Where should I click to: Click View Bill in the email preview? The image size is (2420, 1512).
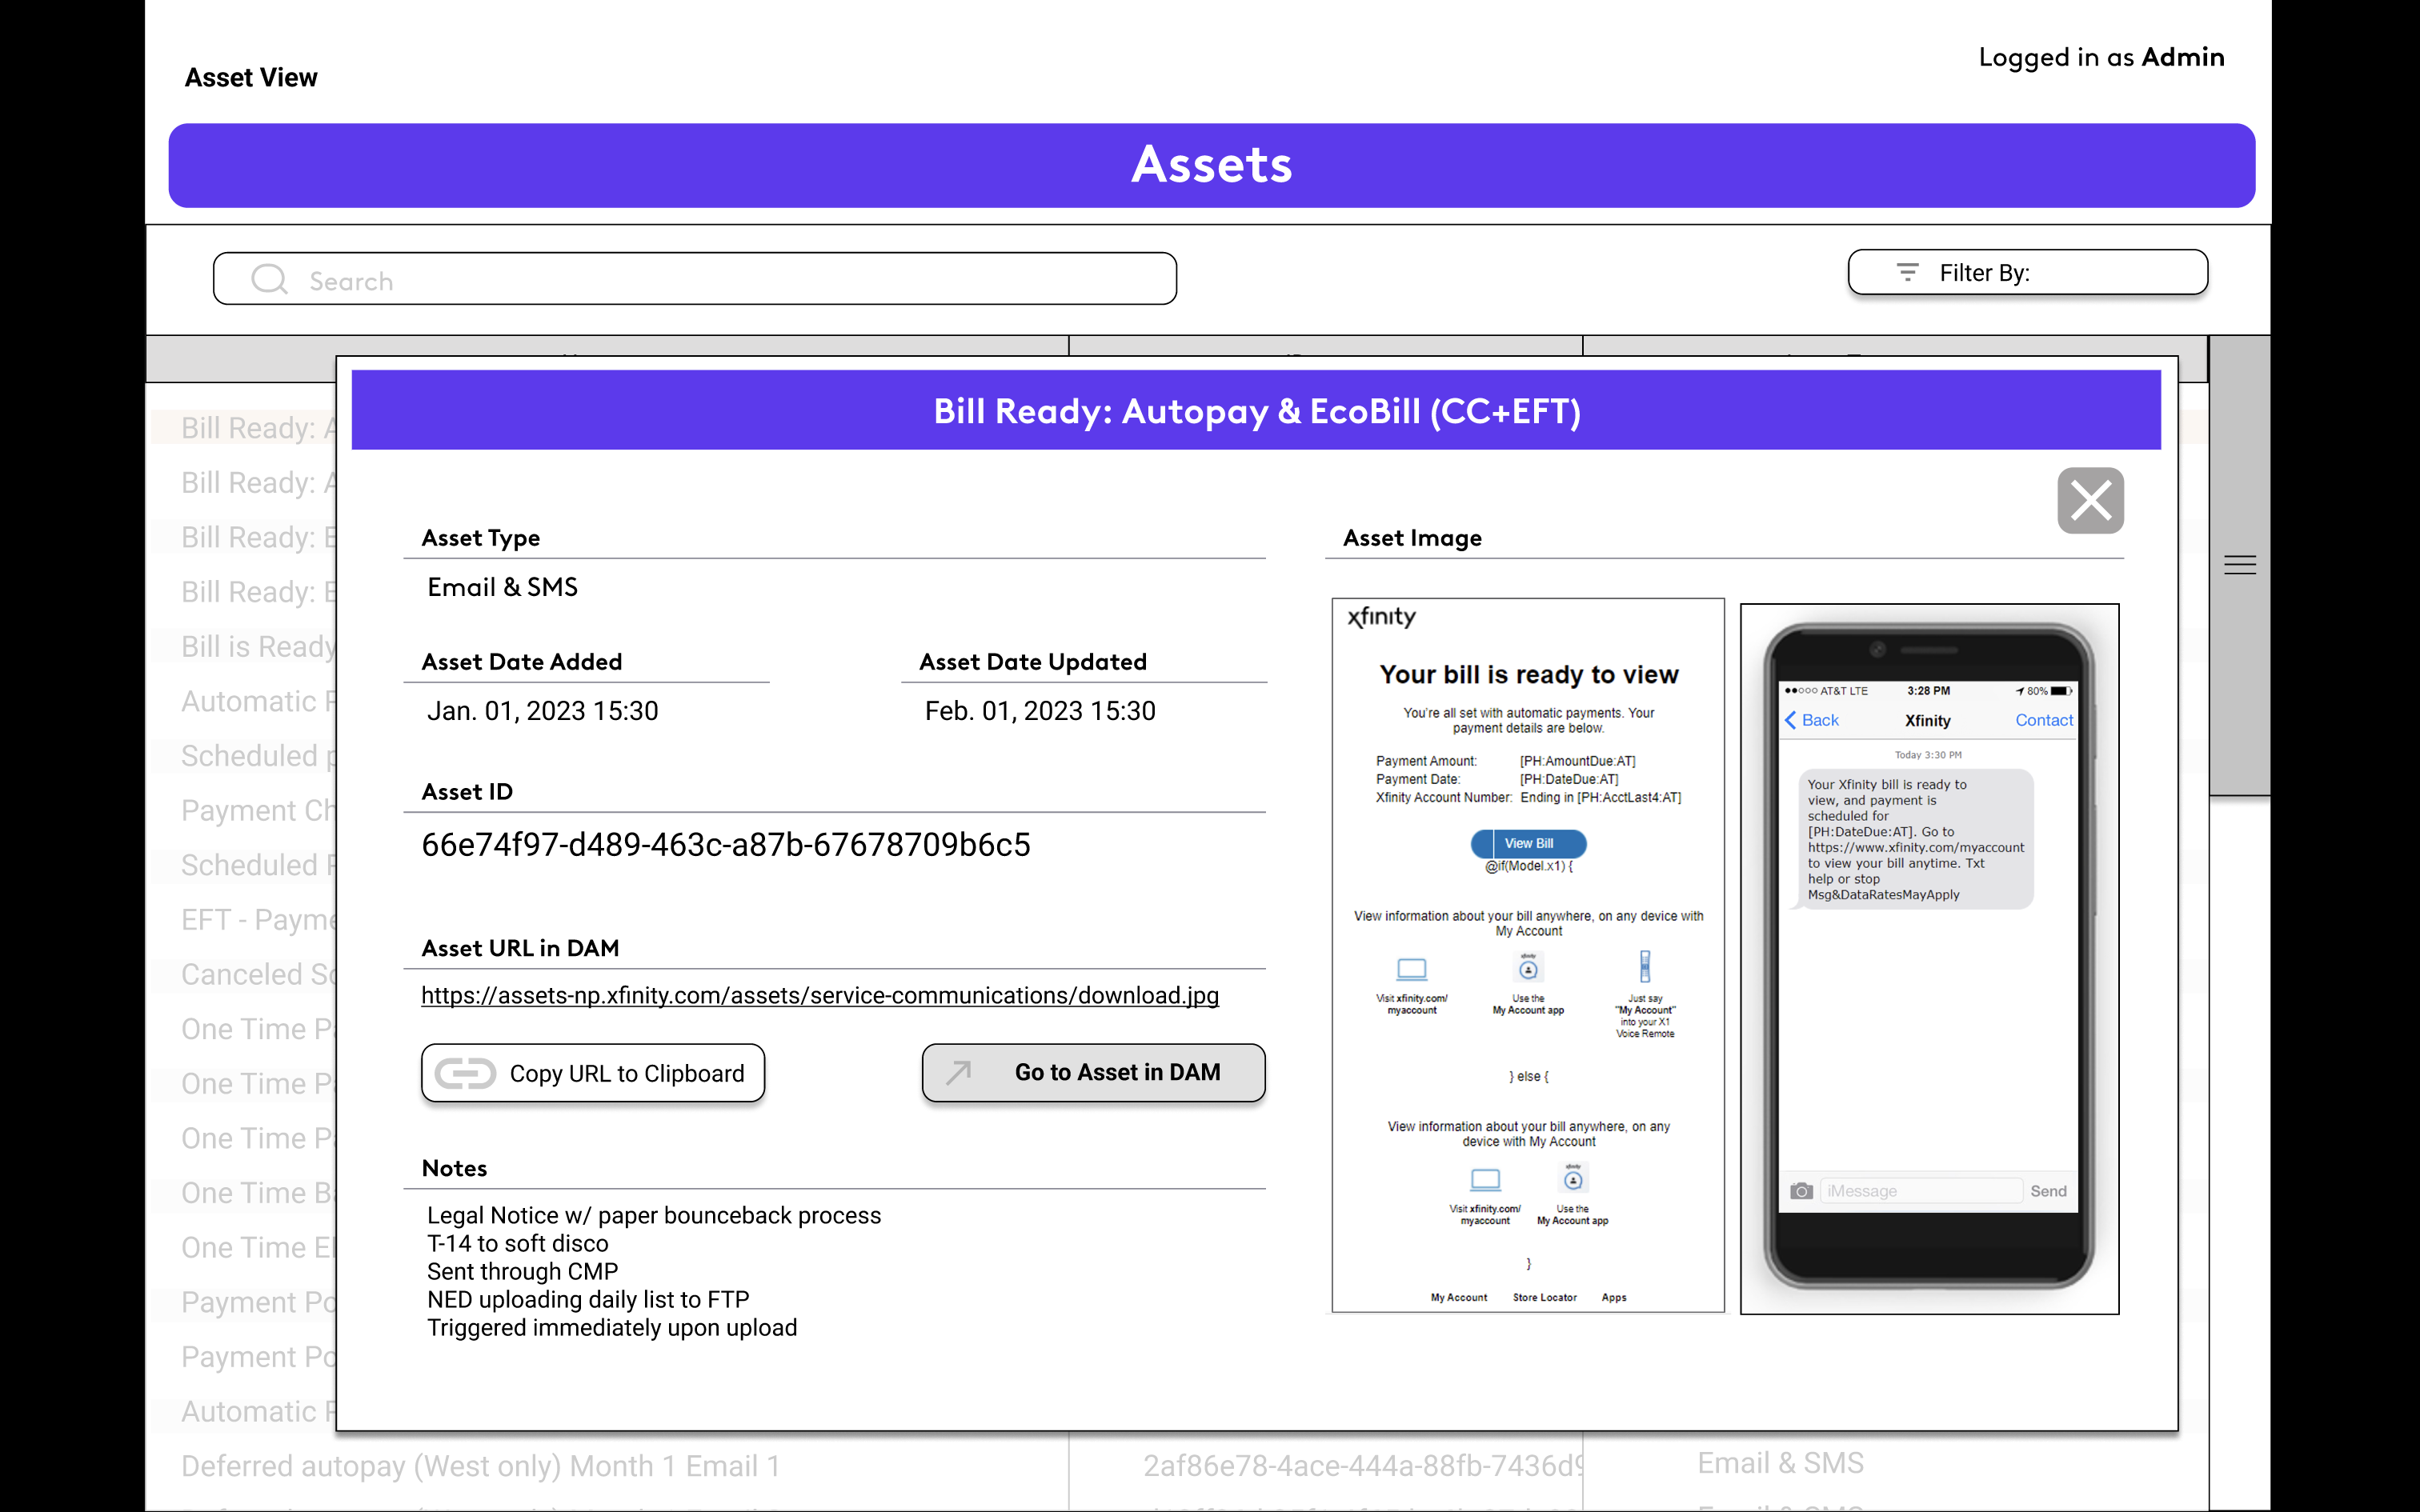tap(1528, 843)
